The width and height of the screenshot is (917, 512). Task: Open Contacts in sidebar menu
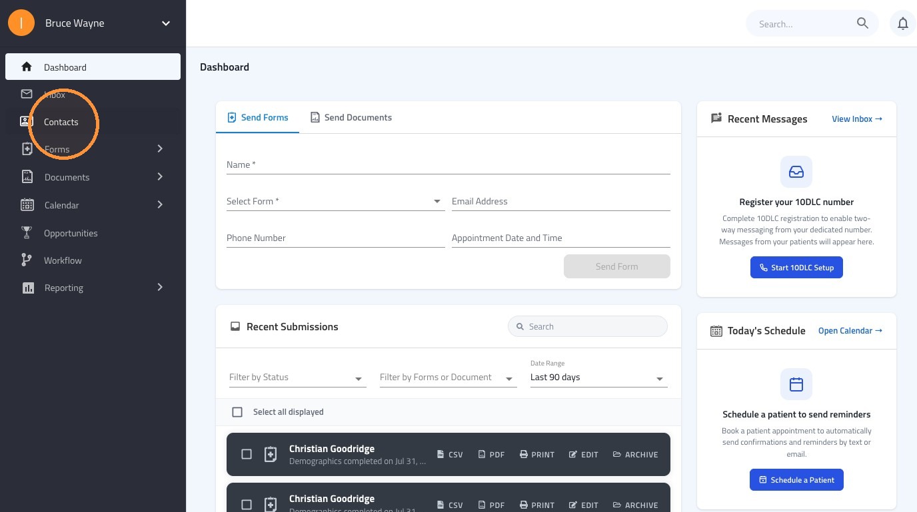click(93, 122)
